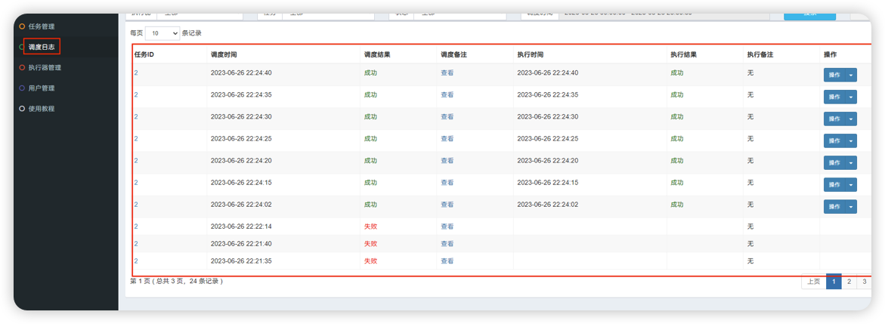Image resolution: width=885 pixels, height=324 pixels.
Task: Go to page 2 in pagination
Action: coord(849,282)
